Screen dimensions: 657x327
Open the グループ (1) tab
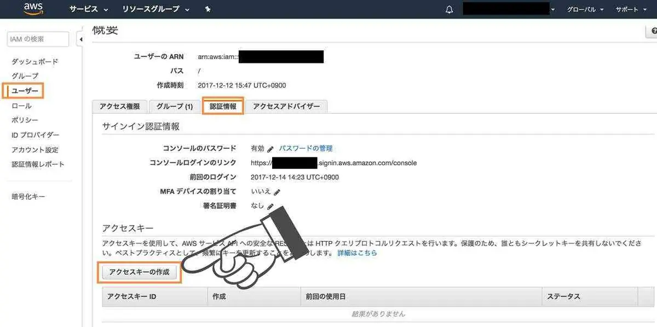pos(175,107)
